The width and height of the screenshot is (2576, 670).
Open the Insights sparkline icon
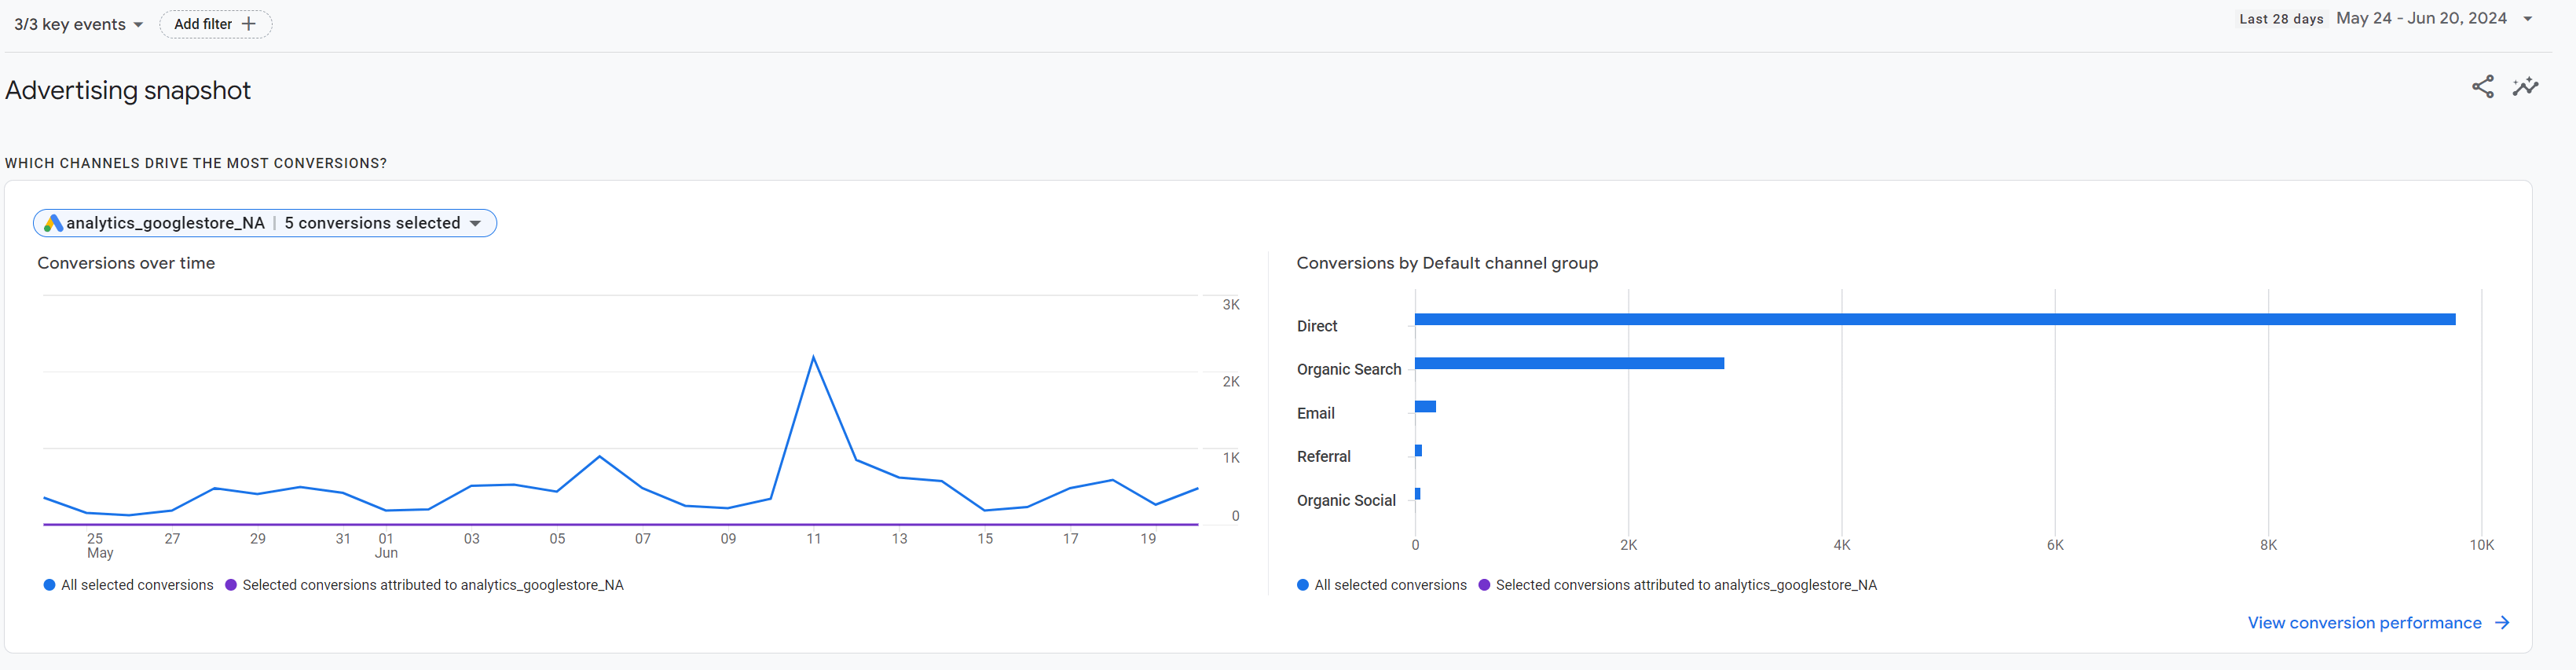tap(2525, 87)
